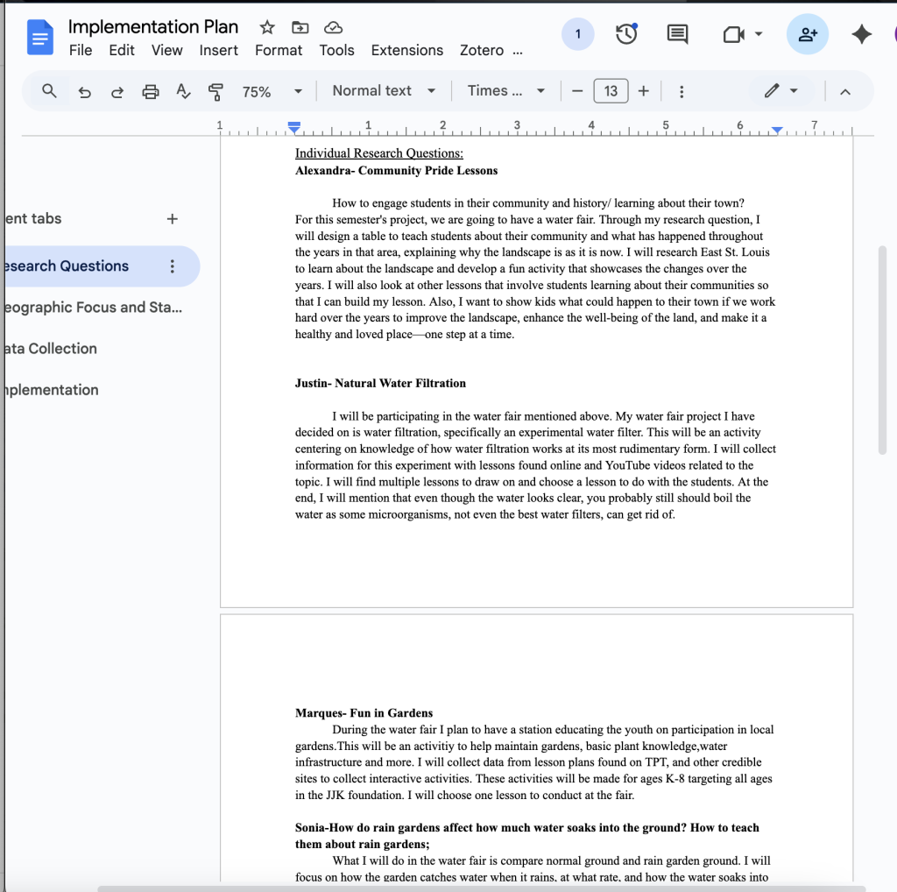Add a new document tab
The width and height of the screenshot is (897, 892).
pyautogui.click(x=173, y=219)
